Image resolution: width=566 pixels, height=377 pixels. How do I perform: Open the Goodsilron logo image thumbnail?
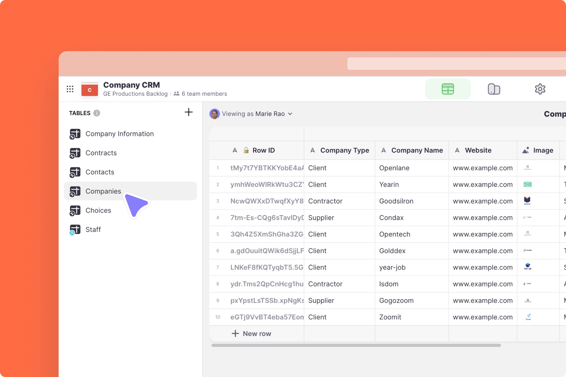coord(527,201)
